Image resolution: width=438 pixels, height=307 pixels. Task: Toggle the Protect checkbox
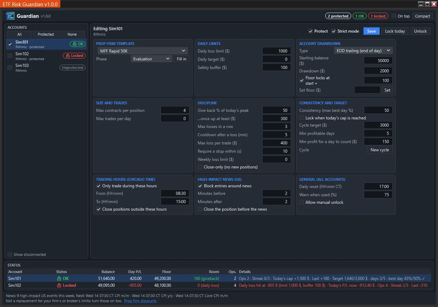point(310,31)
